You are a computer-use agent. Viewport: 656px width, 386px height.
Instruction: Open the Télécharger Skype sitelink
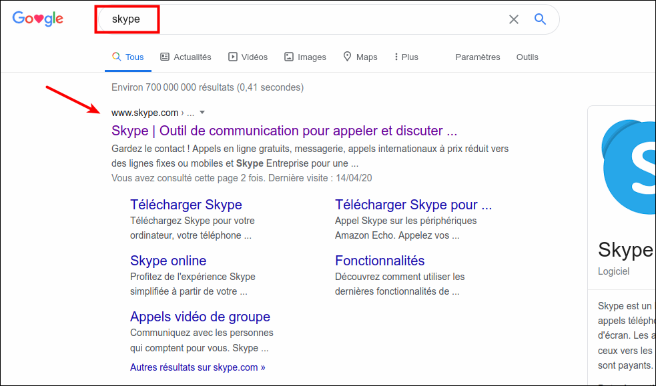pos(186,205)
